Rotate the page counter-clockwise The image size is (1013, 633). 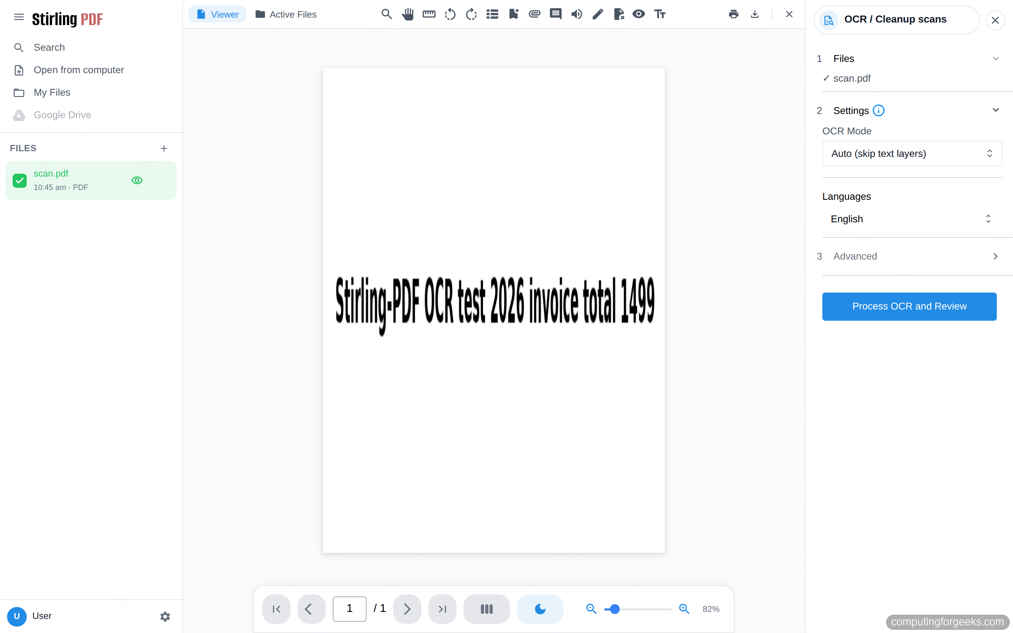[450, 14]
